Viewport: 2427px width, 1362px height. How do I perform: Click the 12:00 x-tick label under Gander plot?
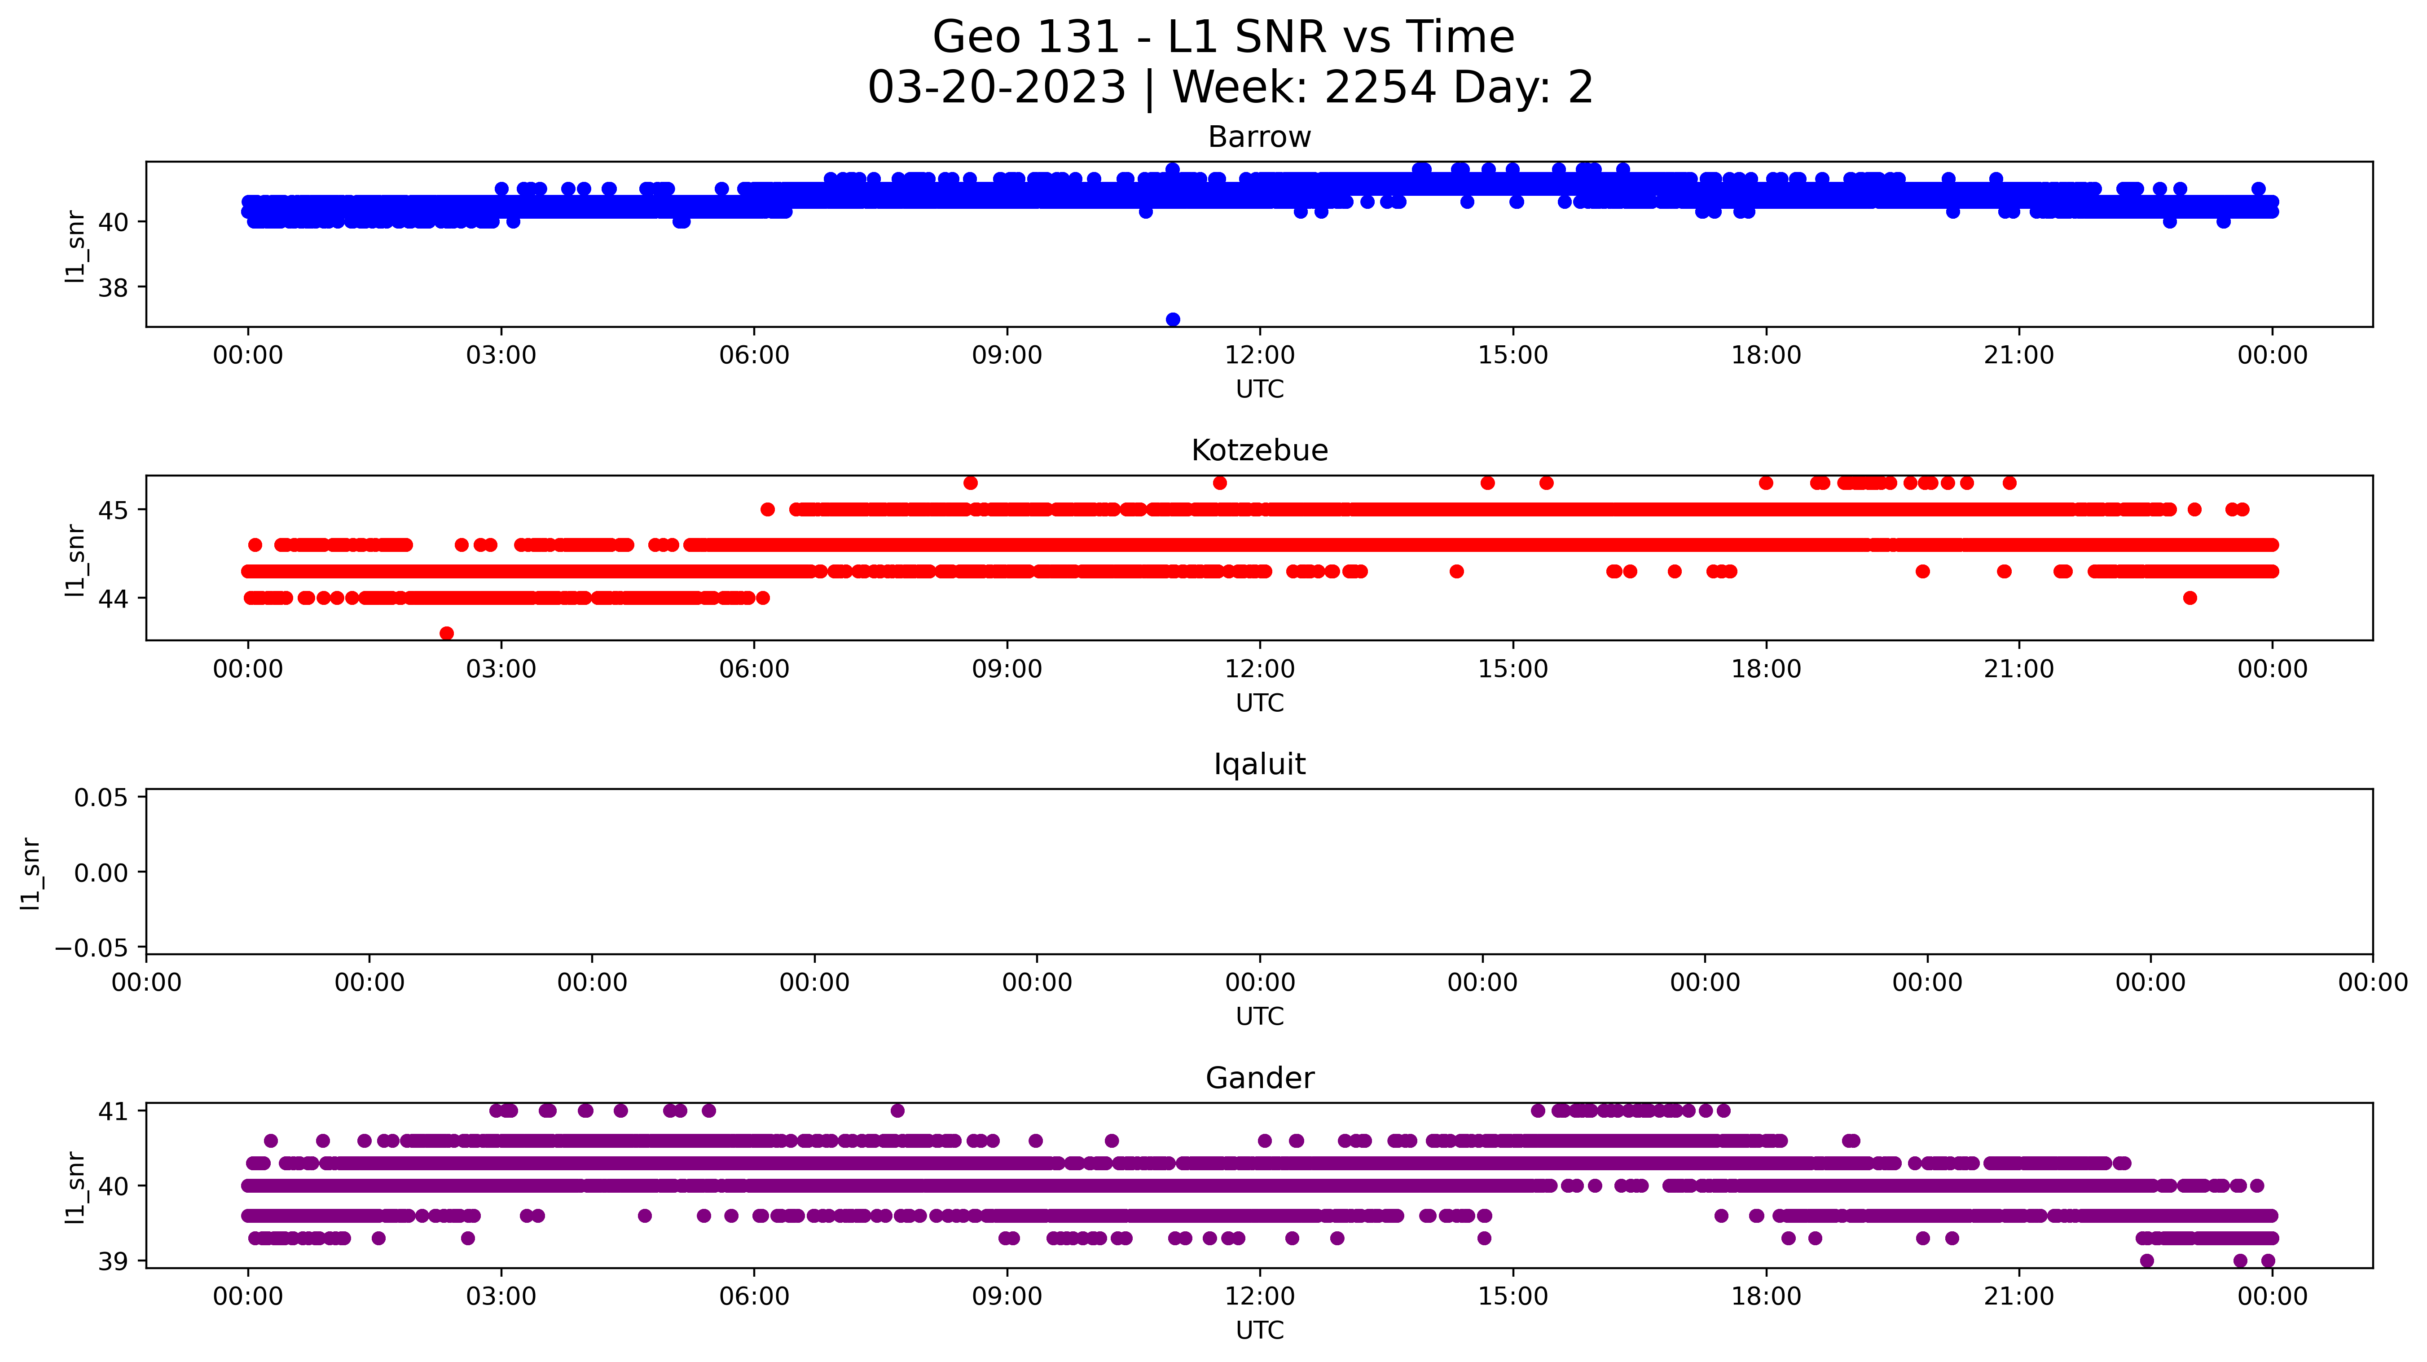point(1260,1297)
